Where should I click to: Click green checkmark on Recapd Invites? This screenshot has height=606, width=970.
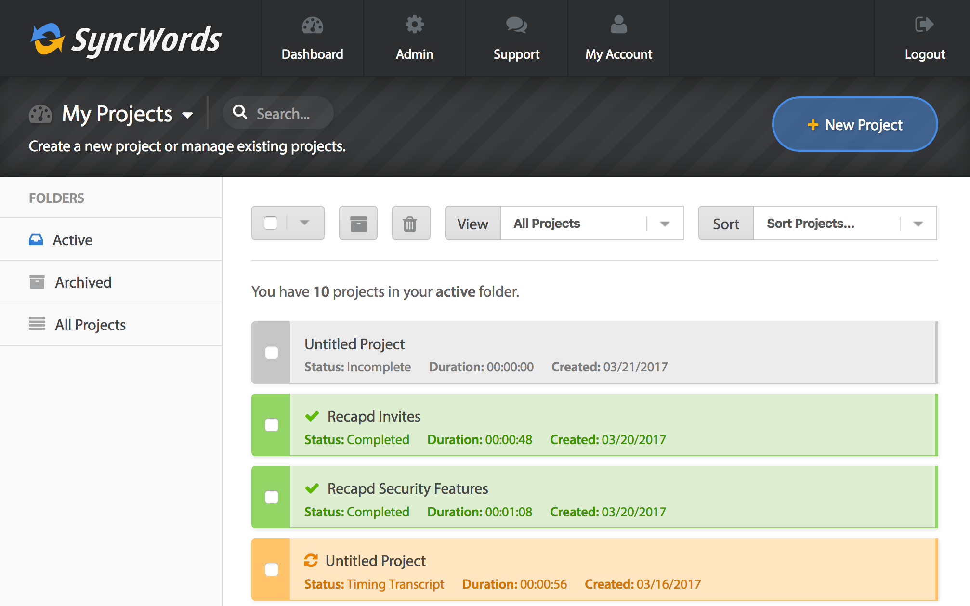tap(312, 416)
